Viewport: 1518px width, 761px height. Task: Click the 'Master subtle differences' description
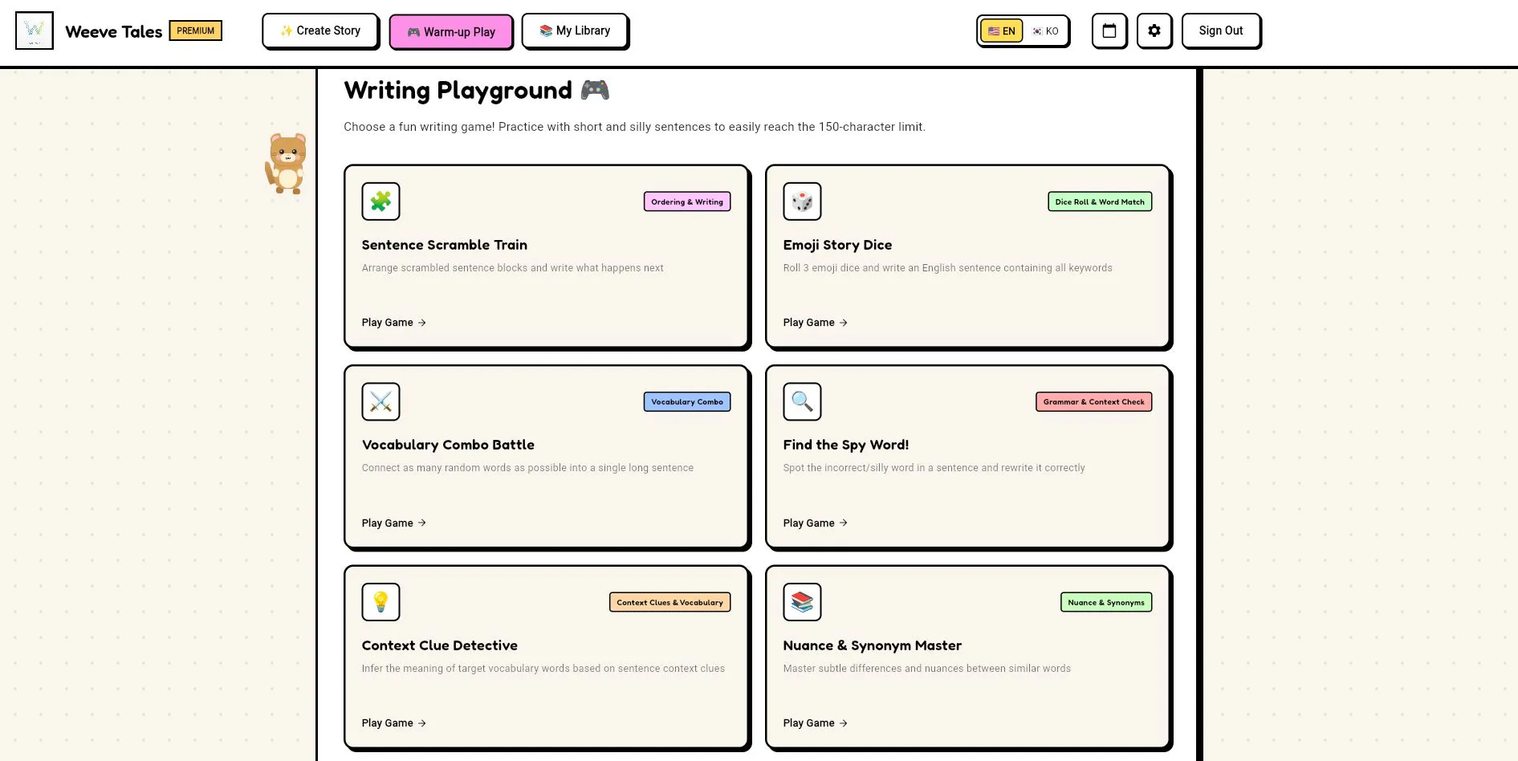pos(927,669)
